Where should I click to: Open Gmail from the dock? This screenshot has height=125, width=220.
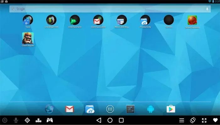(69, 109)
